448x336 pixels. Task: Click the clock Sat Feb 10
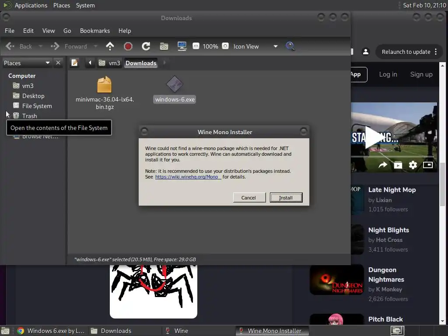click(x=424, y=5)
